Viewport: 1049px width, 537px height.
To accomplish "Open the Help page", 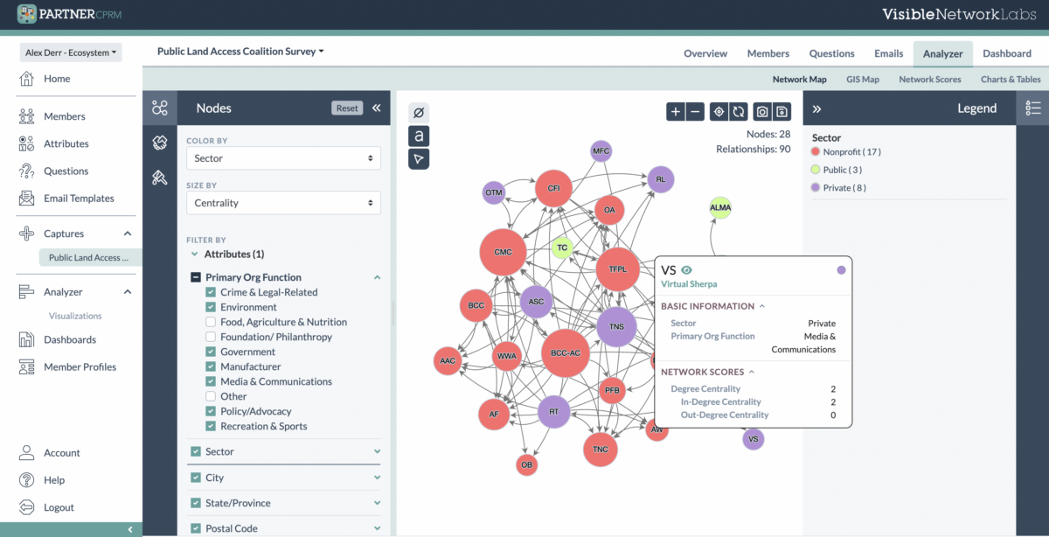I will (x=54, y=480).
